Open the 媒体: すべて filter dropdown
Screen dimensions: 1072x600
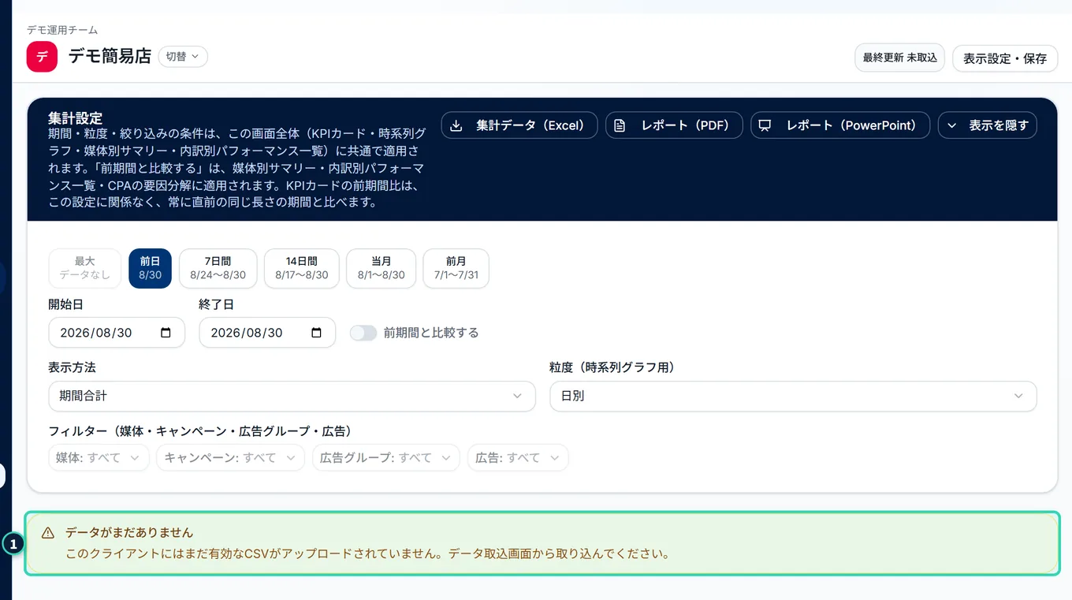point(99,457)
